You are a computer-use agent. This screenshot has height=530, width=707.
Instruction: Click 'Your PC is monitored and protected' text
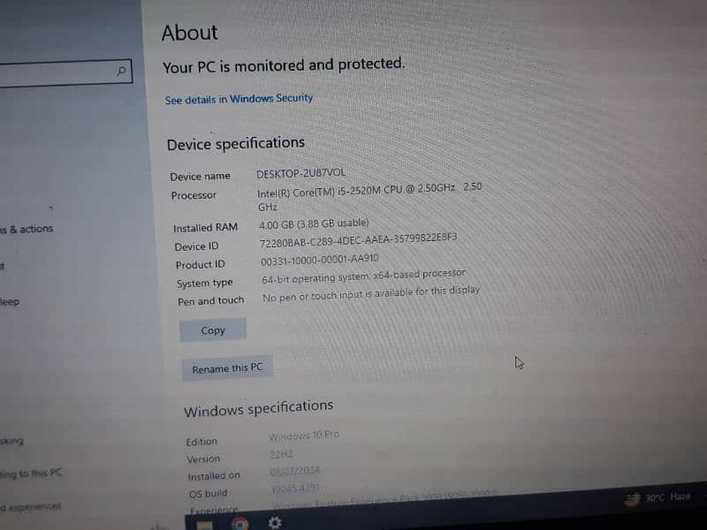tap(284, 65)
